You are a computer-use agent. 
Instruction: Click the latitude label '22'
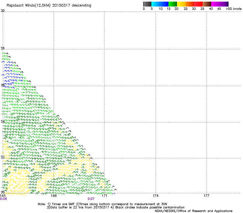point(3,157)
